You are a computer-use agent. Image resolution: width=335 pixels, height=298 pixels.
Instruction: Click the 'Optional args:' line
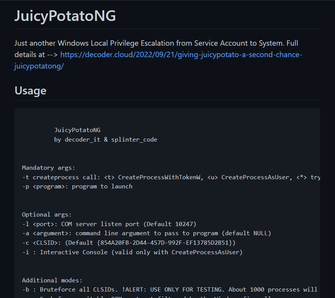(x=47, y=215)
